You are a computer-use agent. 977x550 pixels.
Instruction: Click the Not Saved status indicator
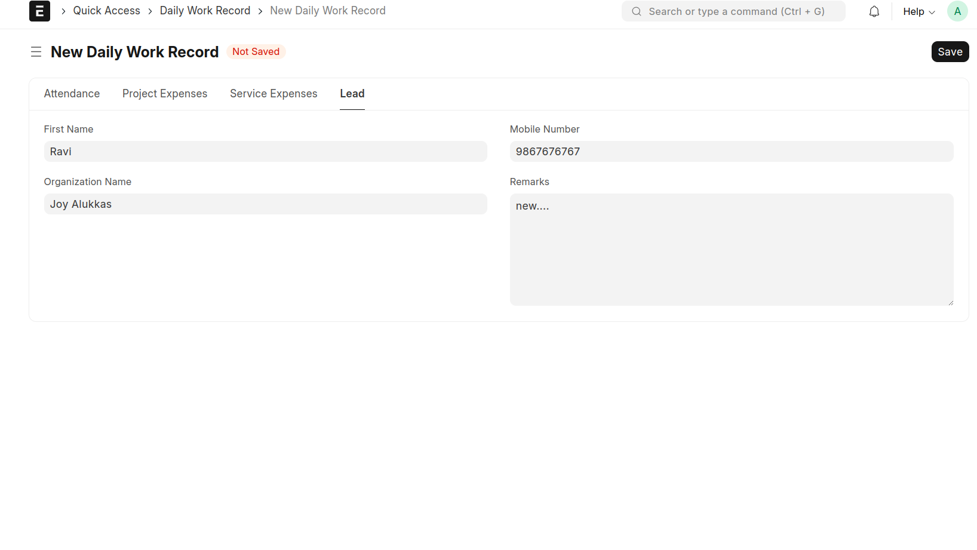pyautogui.click(x=256, y=52)
